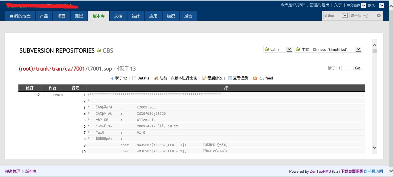
Task: Click the 手机访问 link
Action: pyautogui.click(x=375, y=171)
